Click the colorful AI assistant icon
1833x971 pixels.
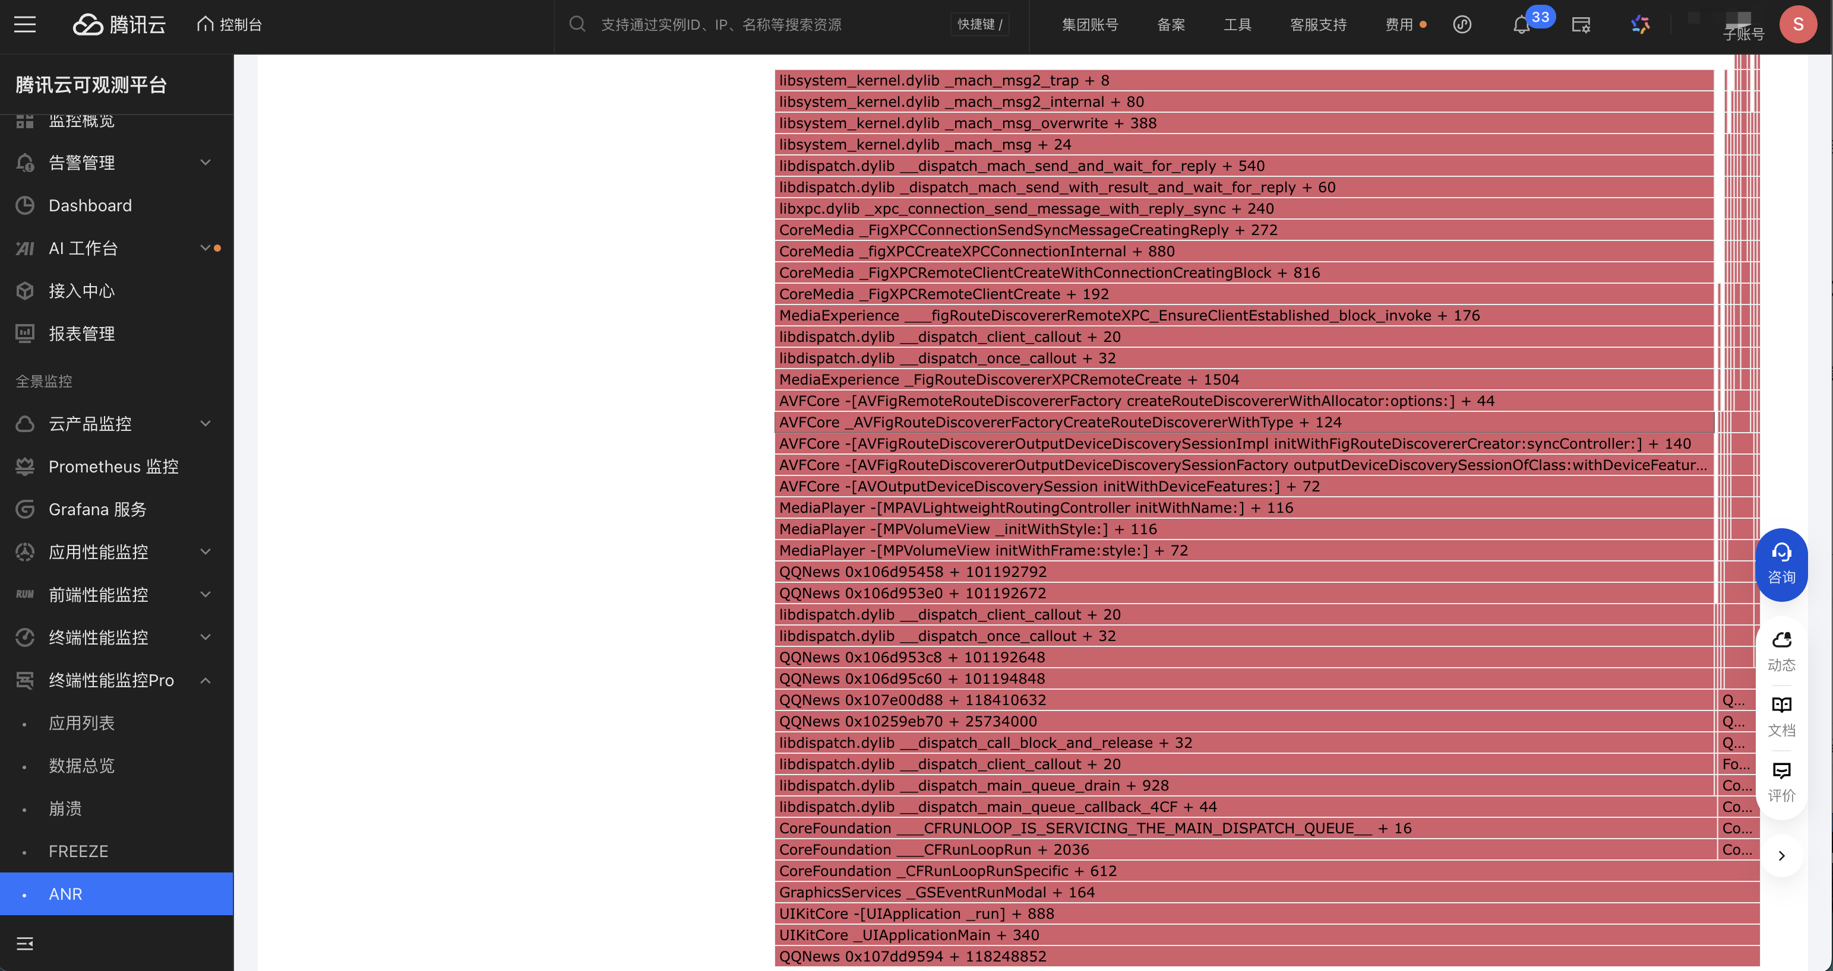(x=1640, y=25)
